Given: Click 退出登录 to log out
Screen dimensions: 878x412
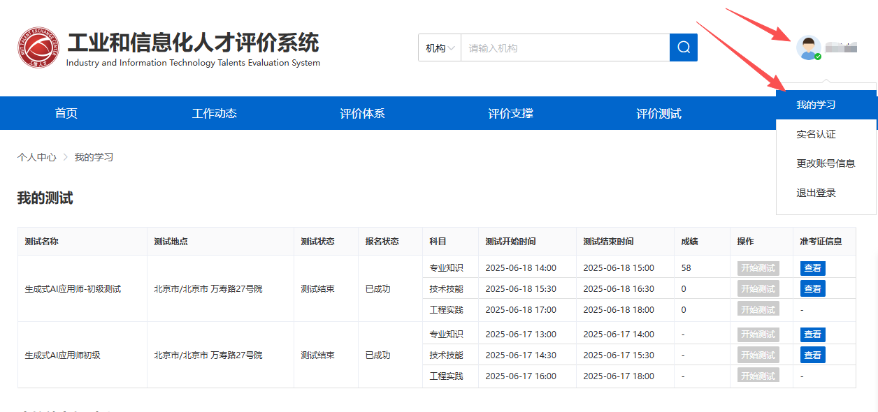Looking at the screenshot, I should point(816,193).
